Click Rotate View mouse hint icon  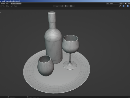[8, 97]
